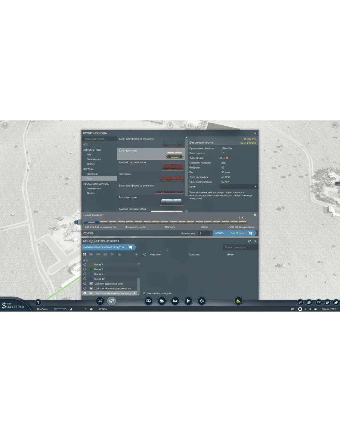The height and width of the screenshot is (432, 340).
Task: Toggle the music note icon
Action: point(292,309)
